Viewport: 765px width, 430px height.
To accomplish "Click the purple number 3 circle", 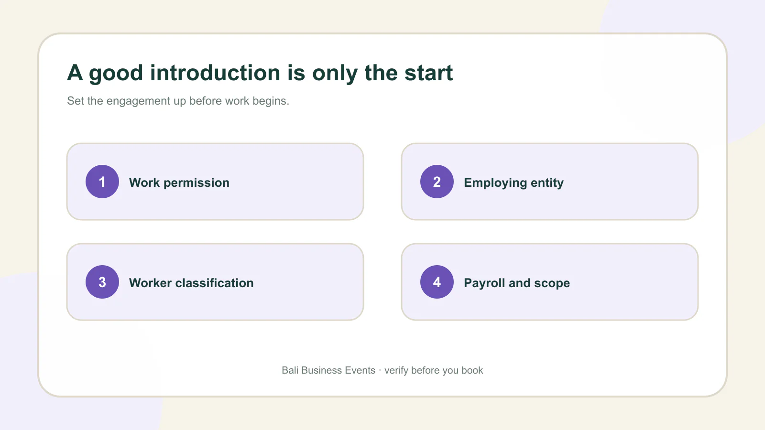I will (102, 282).
